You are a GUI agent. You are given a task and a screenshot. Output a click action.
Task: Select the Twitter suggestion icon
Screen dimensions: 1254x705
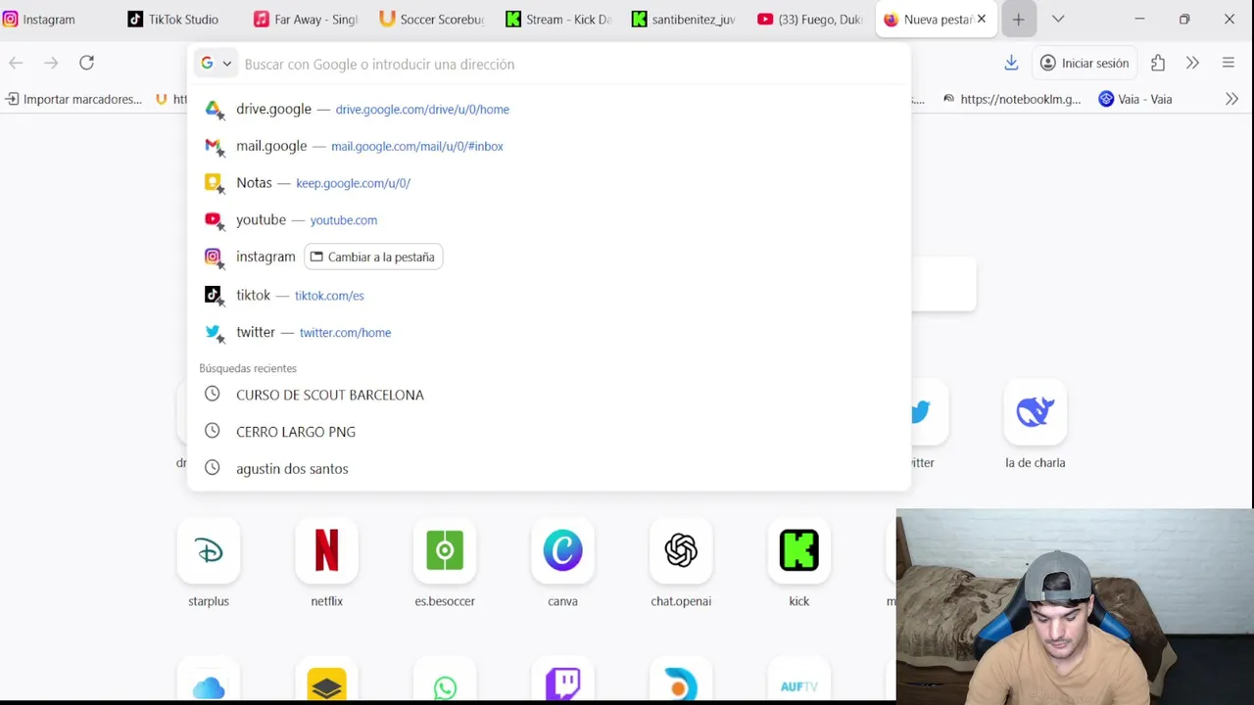[213, 332]
